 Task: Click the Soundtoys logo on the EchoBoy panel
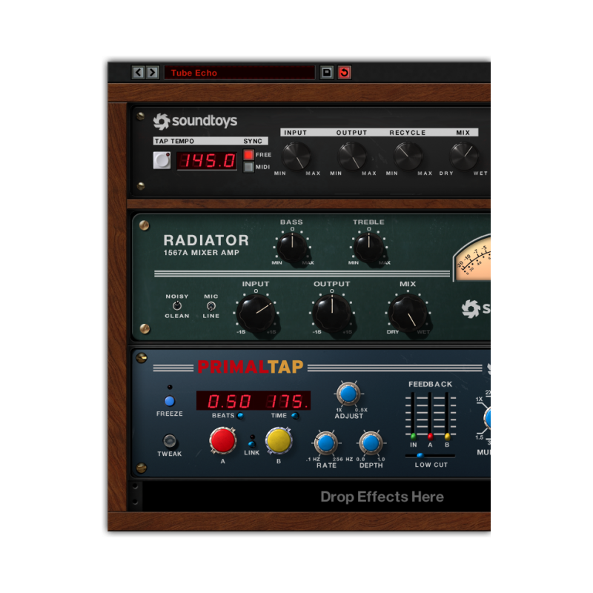tap(196, 119)
